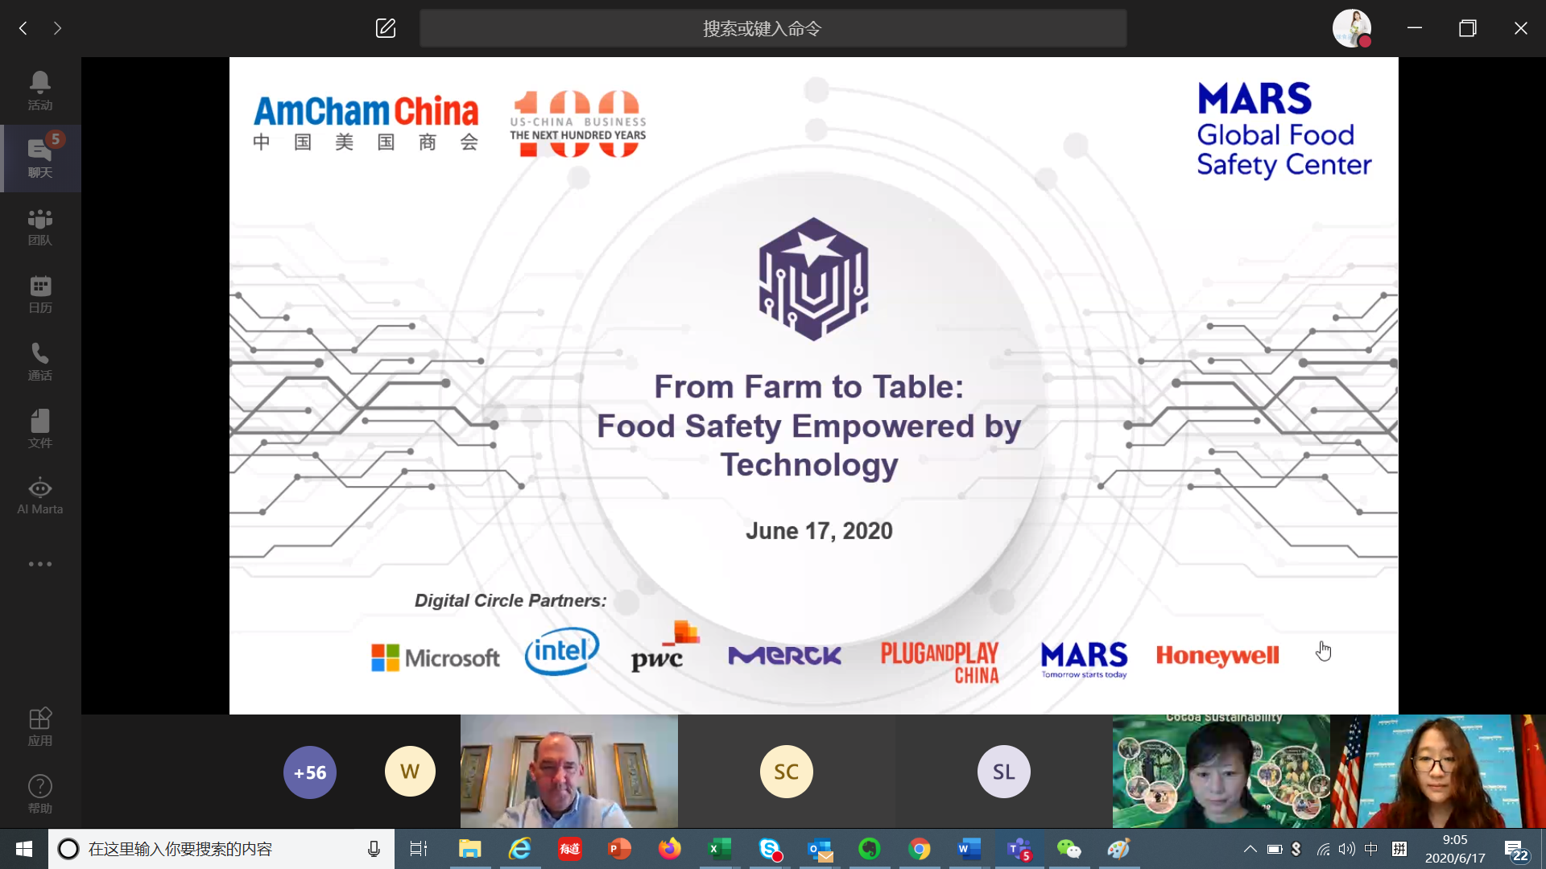Screen dimensions: 1546x869
Task: Check the battery status icon
Action: click(x=1275, y=849)
